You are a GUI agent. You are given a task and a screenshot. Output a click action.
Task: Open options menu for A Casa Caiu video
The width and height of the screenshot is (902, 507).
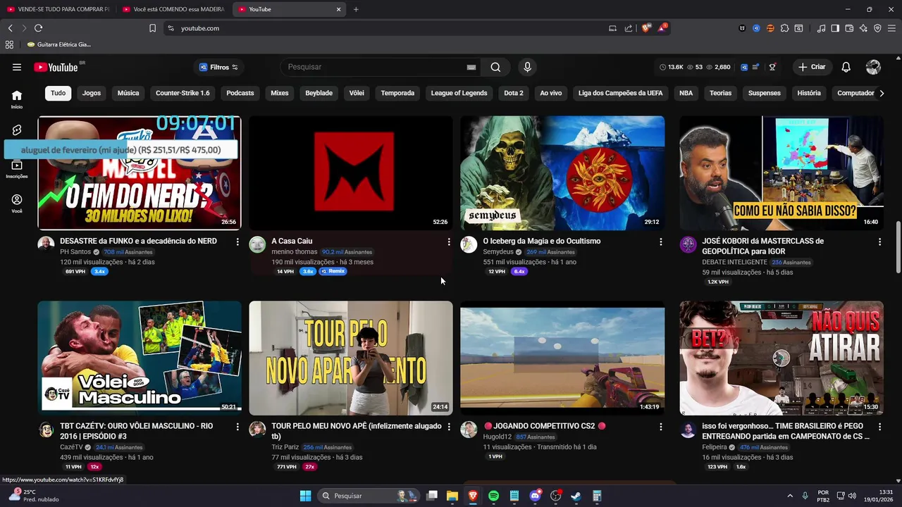pyautogui.click(x=449, y=242)
